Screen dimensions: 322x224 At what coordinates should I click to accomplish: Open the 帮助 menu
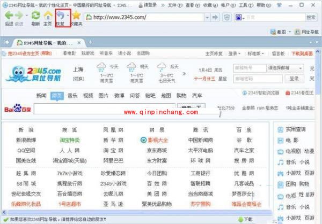click(264, 5)
